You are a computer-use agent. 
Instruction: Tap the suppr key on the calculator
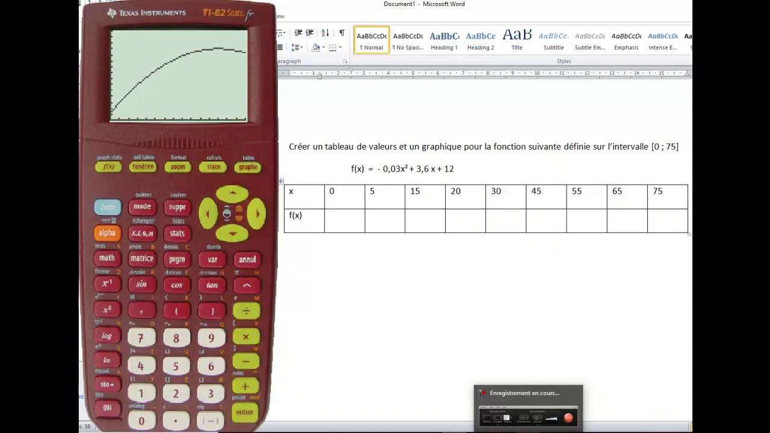pos(177,207)
